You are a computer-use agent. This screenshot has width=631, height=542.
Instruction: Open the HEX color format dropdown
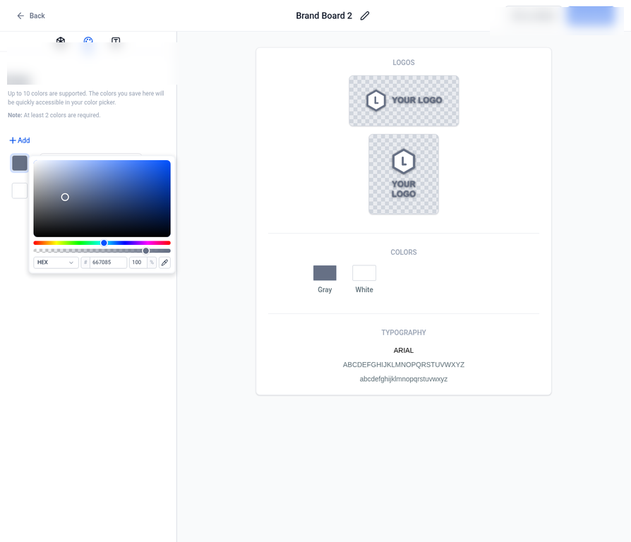coord(56,263)
